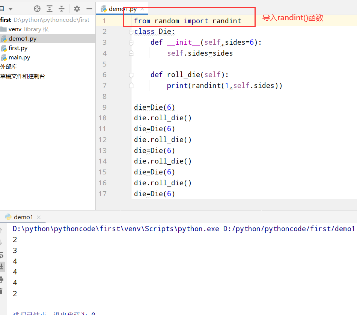Click the output value 3 in console
Screen dimensions: 357x315
click(15, 250)
